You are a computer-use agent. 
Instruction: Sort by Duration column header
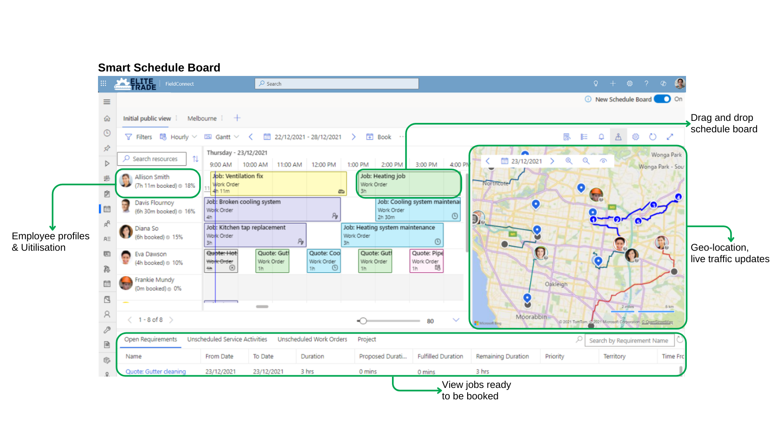click(x=312, y=356)
